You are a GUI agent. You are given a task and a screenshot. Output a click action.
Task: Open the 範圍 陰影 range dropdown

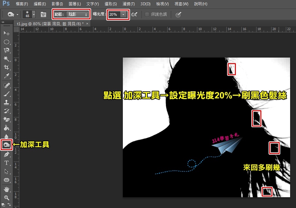point(77,14)
